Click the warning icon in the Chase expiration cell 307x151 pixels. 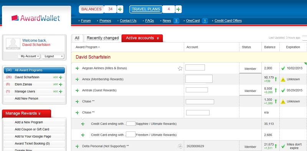point(283,102)
